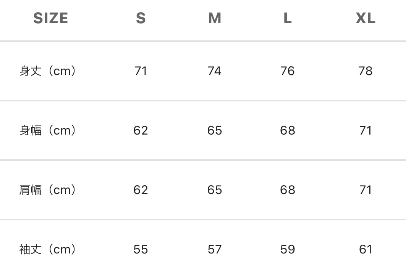Select the M size header
Image resolution: width=406 pixels, height=279 pixels.
pyautogui.click(x=215, y=18)
